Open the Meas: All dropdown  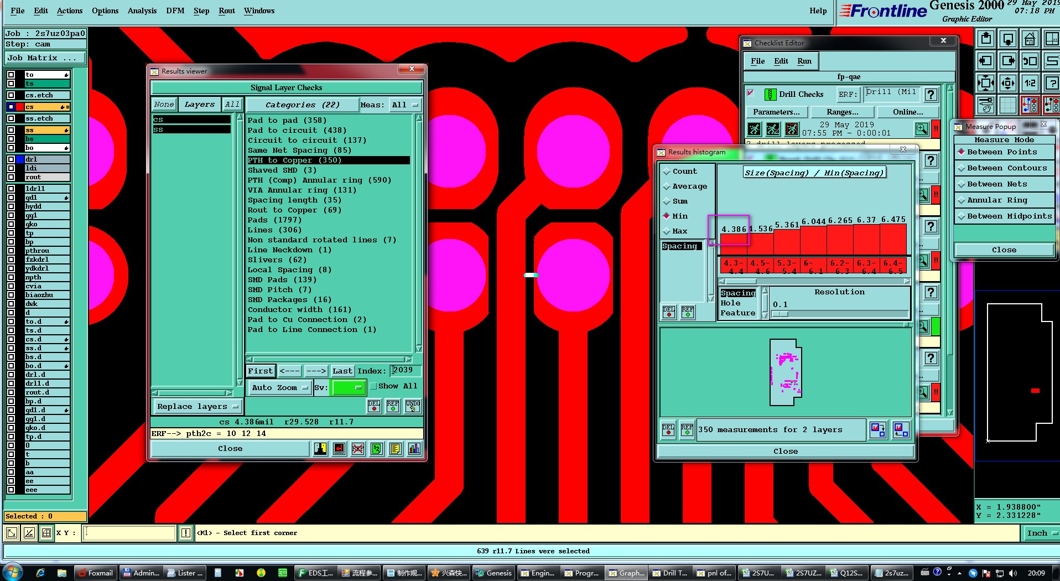click(404, 105)
